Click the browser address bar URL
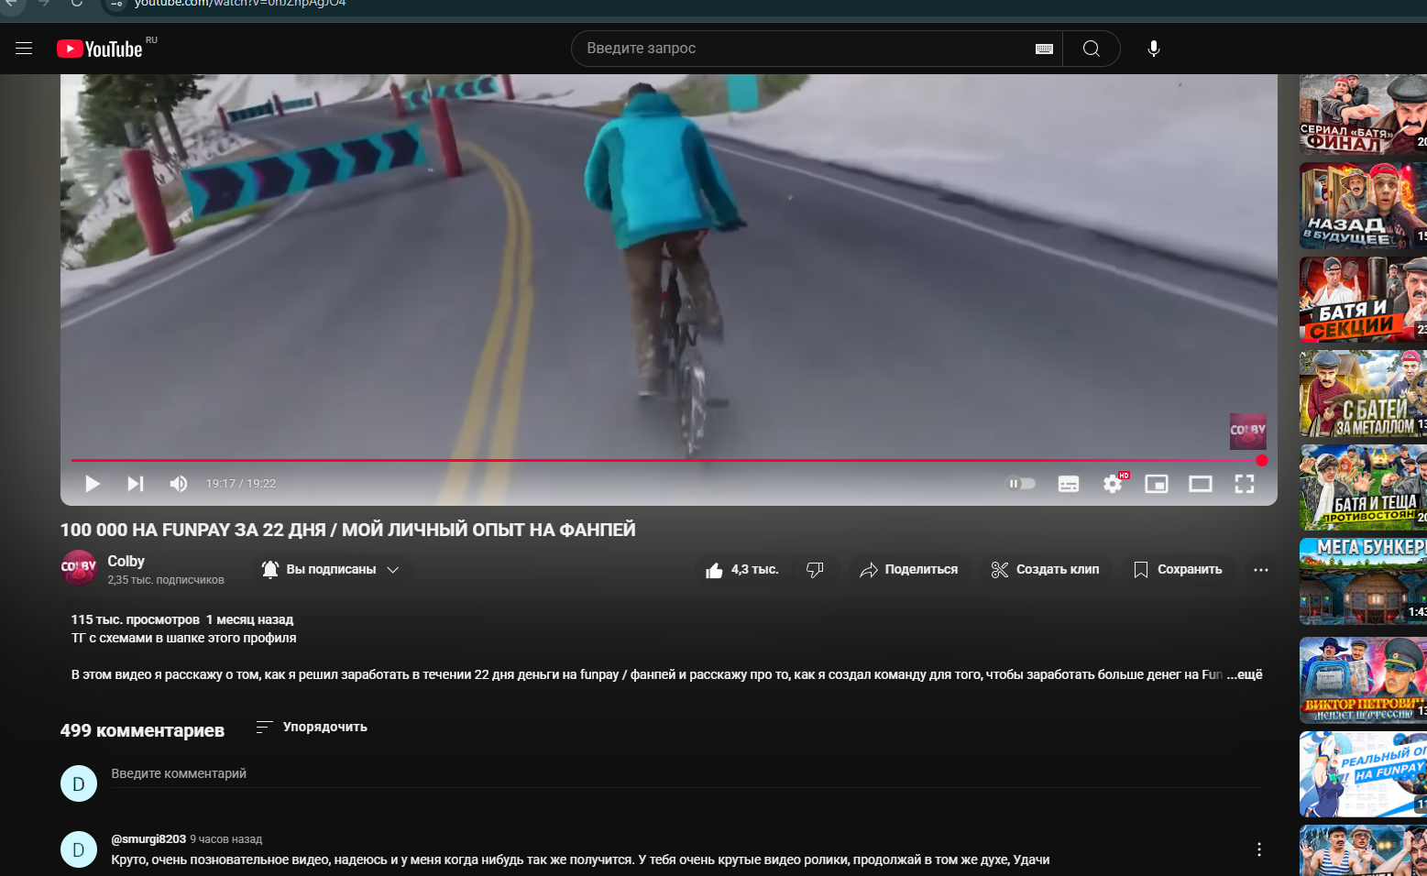Image resolution: width=1427 pixels, height=876 pixels. (x=240, y=4)
